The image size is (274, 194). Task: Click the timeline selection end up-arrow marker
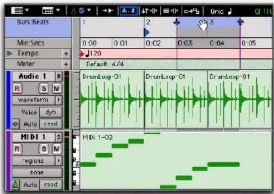click(240, 22)
